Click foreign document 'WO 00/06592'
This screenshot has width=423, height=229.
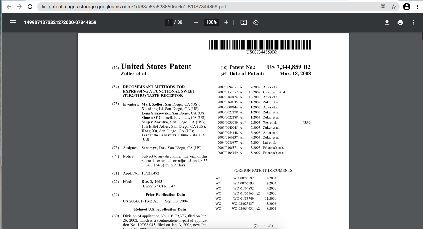[243, 178]
